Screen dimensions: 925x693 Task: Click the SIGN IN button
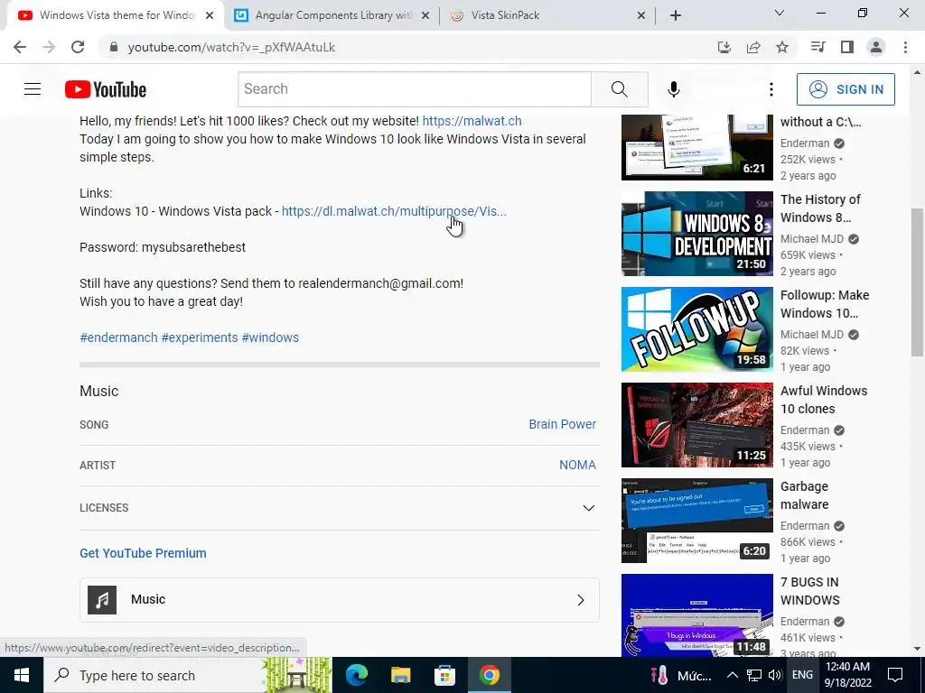(x=846, y=89)
